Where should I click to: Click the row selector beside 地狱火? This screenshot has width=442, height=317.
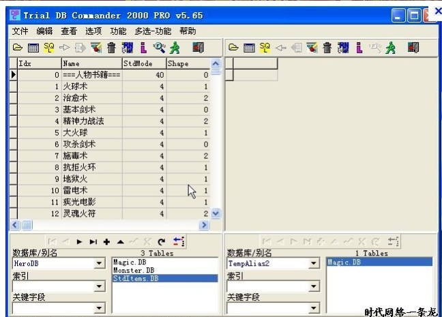click(14, 179)
